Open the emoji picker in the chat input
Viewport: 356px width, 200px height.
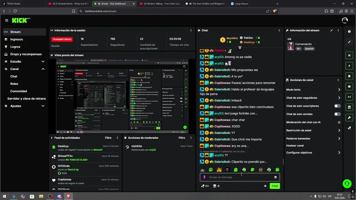[x=276, y=177]
